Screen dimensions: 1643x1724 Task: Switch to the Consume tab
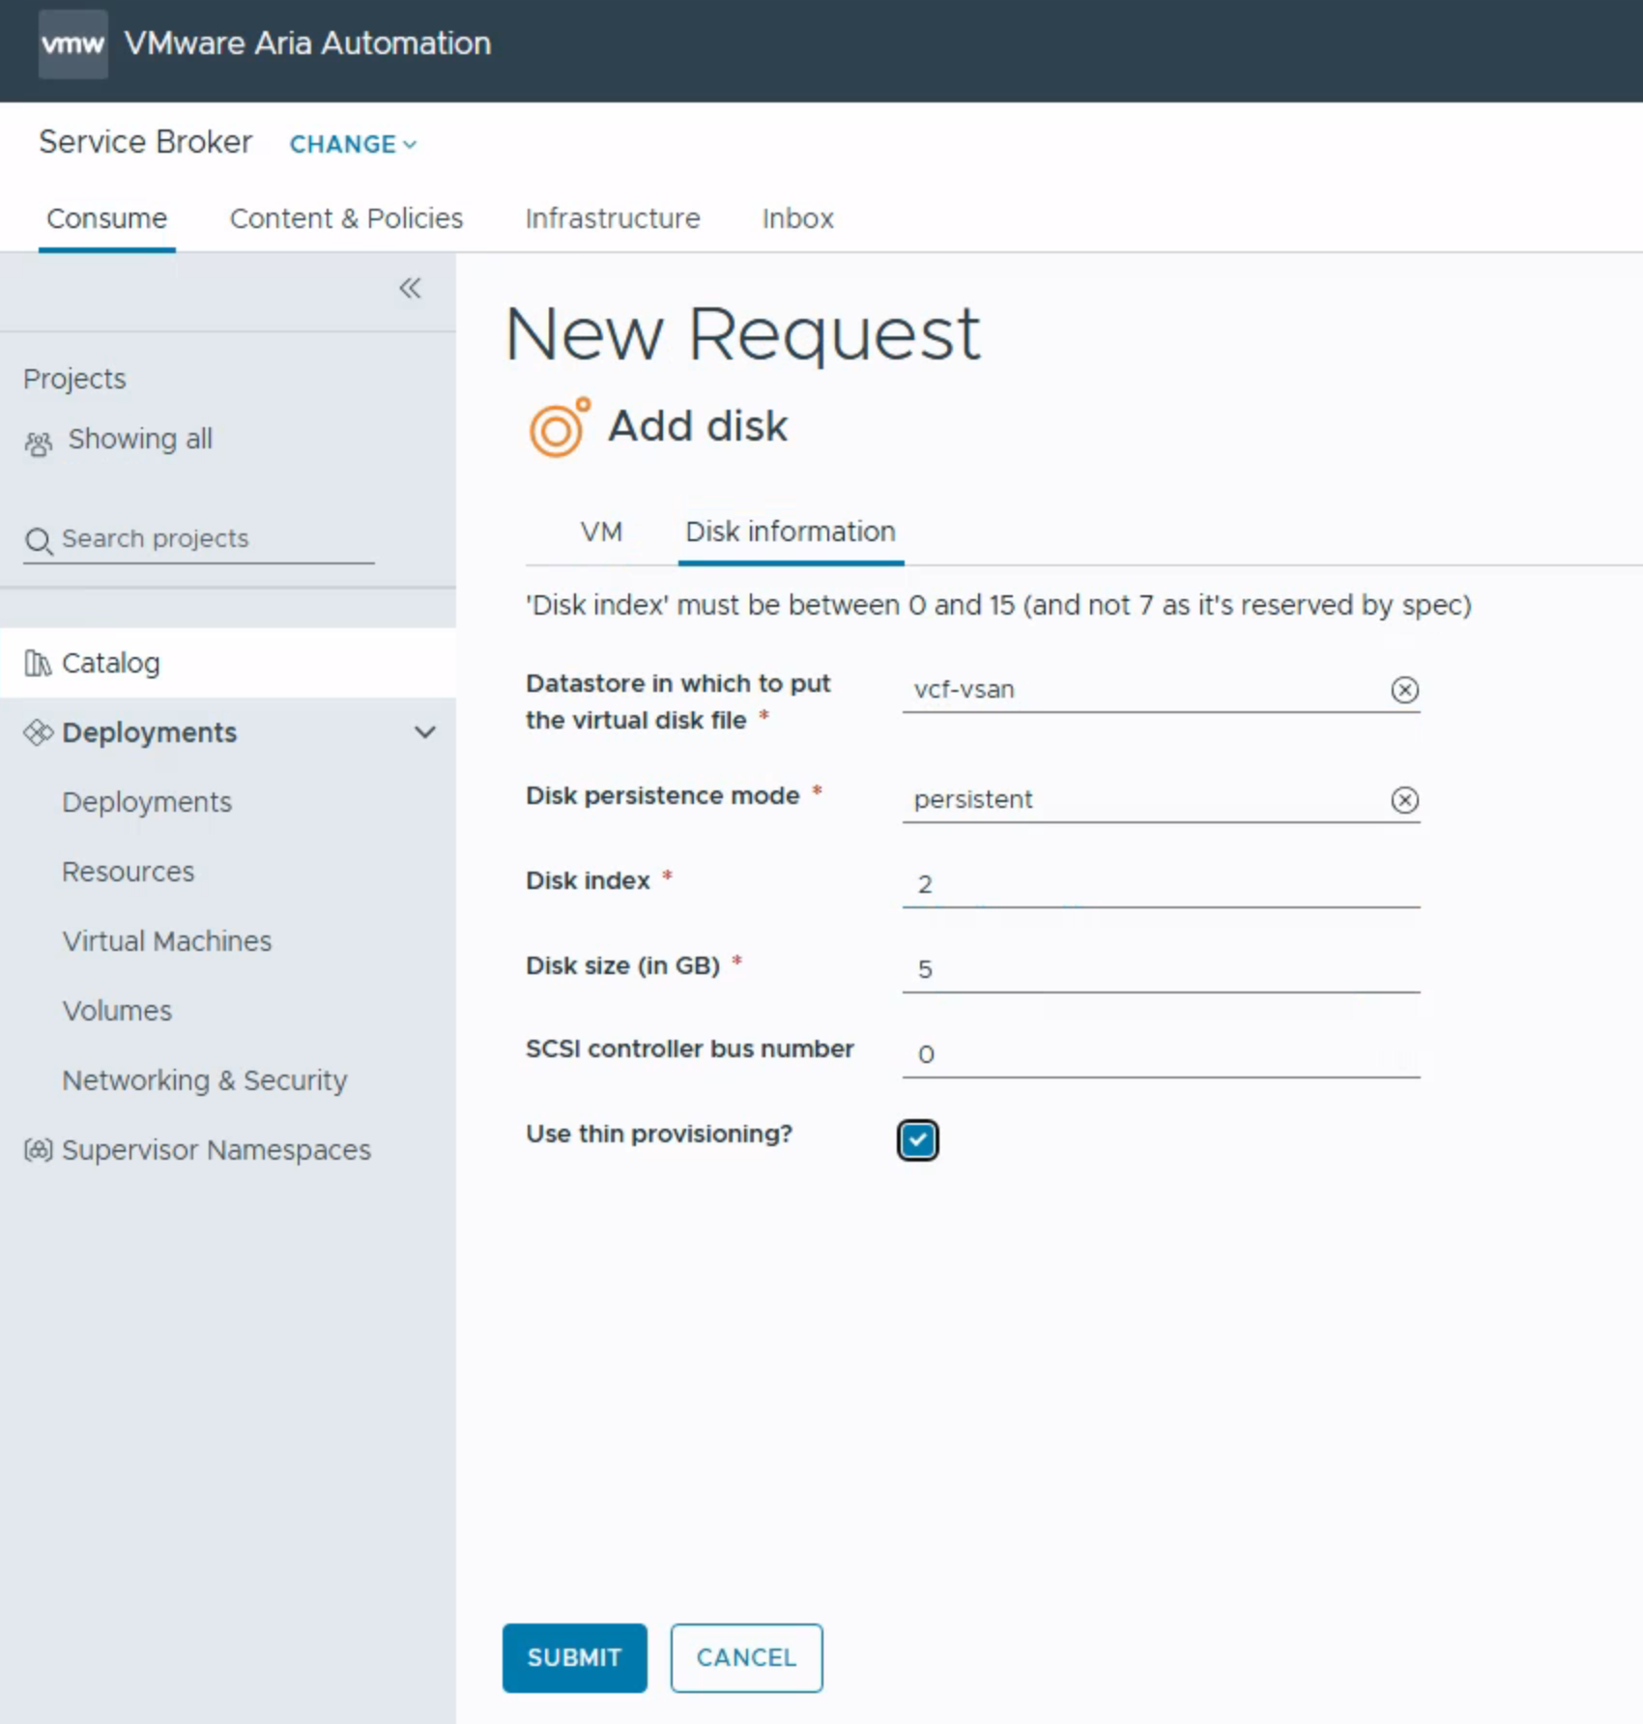click(x=107, y=218)
